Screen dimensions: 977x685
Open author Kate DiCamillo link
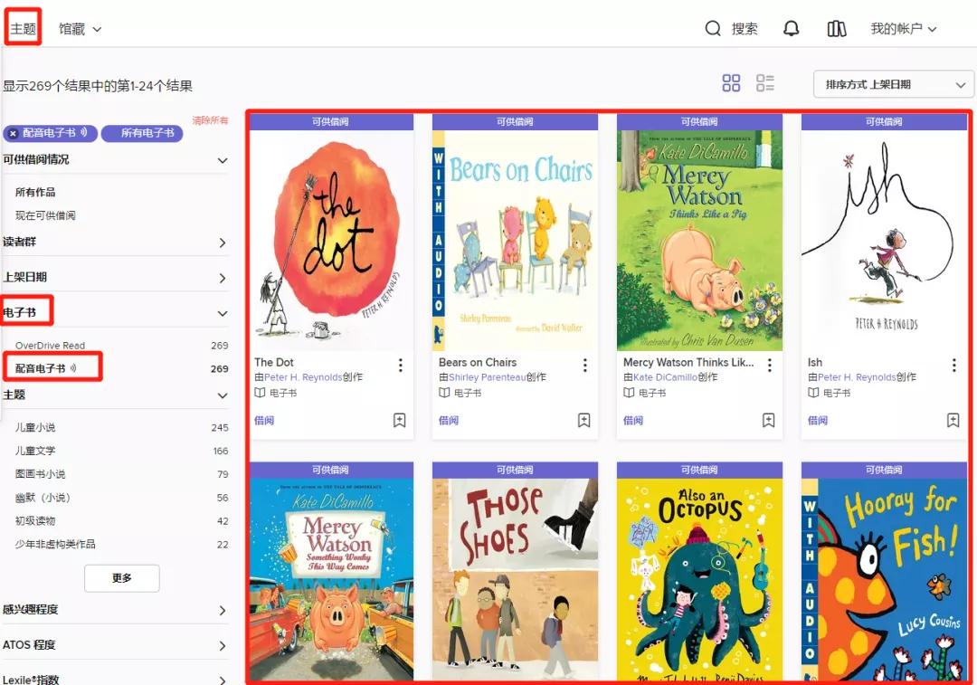tap(666, 377)
